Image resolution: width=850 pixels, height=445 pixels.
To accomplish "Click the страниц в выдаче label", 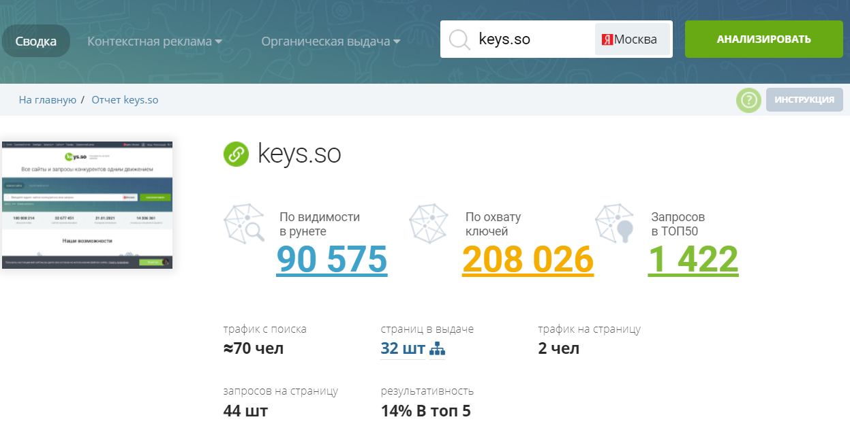I will tap(427, 329).
